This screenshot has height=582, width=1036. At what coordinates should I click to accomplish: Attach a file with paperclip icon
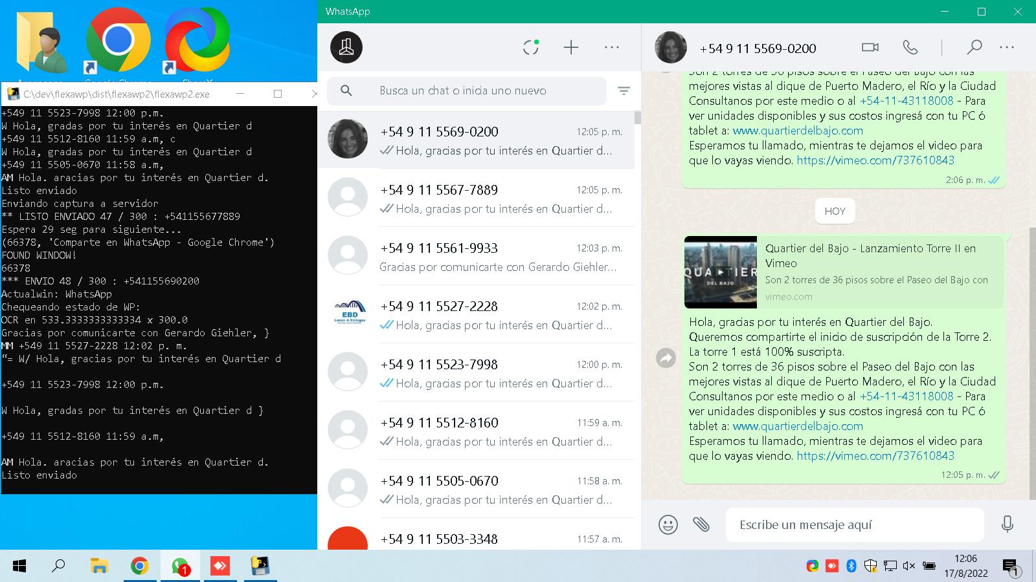[701, 524]
